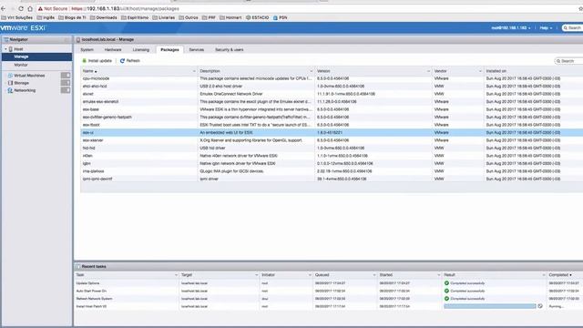
Task: Click the Not Secure warning icon
Action: coord(40,8)
